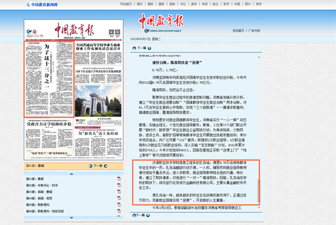The height and width of the screenshot is (225, 336).
Task: Click 第01版：要闻 label in orange bar
Action: pos(35,166)
